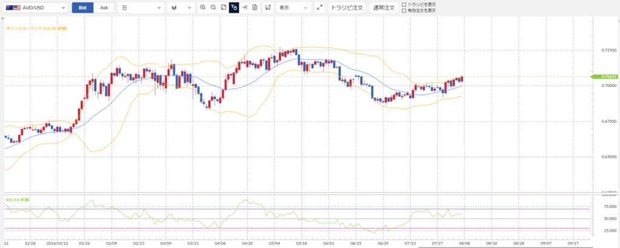Click the RSI 25.000 axis label
The height and width of the screenshot is (248, 620).
point(609,230)
